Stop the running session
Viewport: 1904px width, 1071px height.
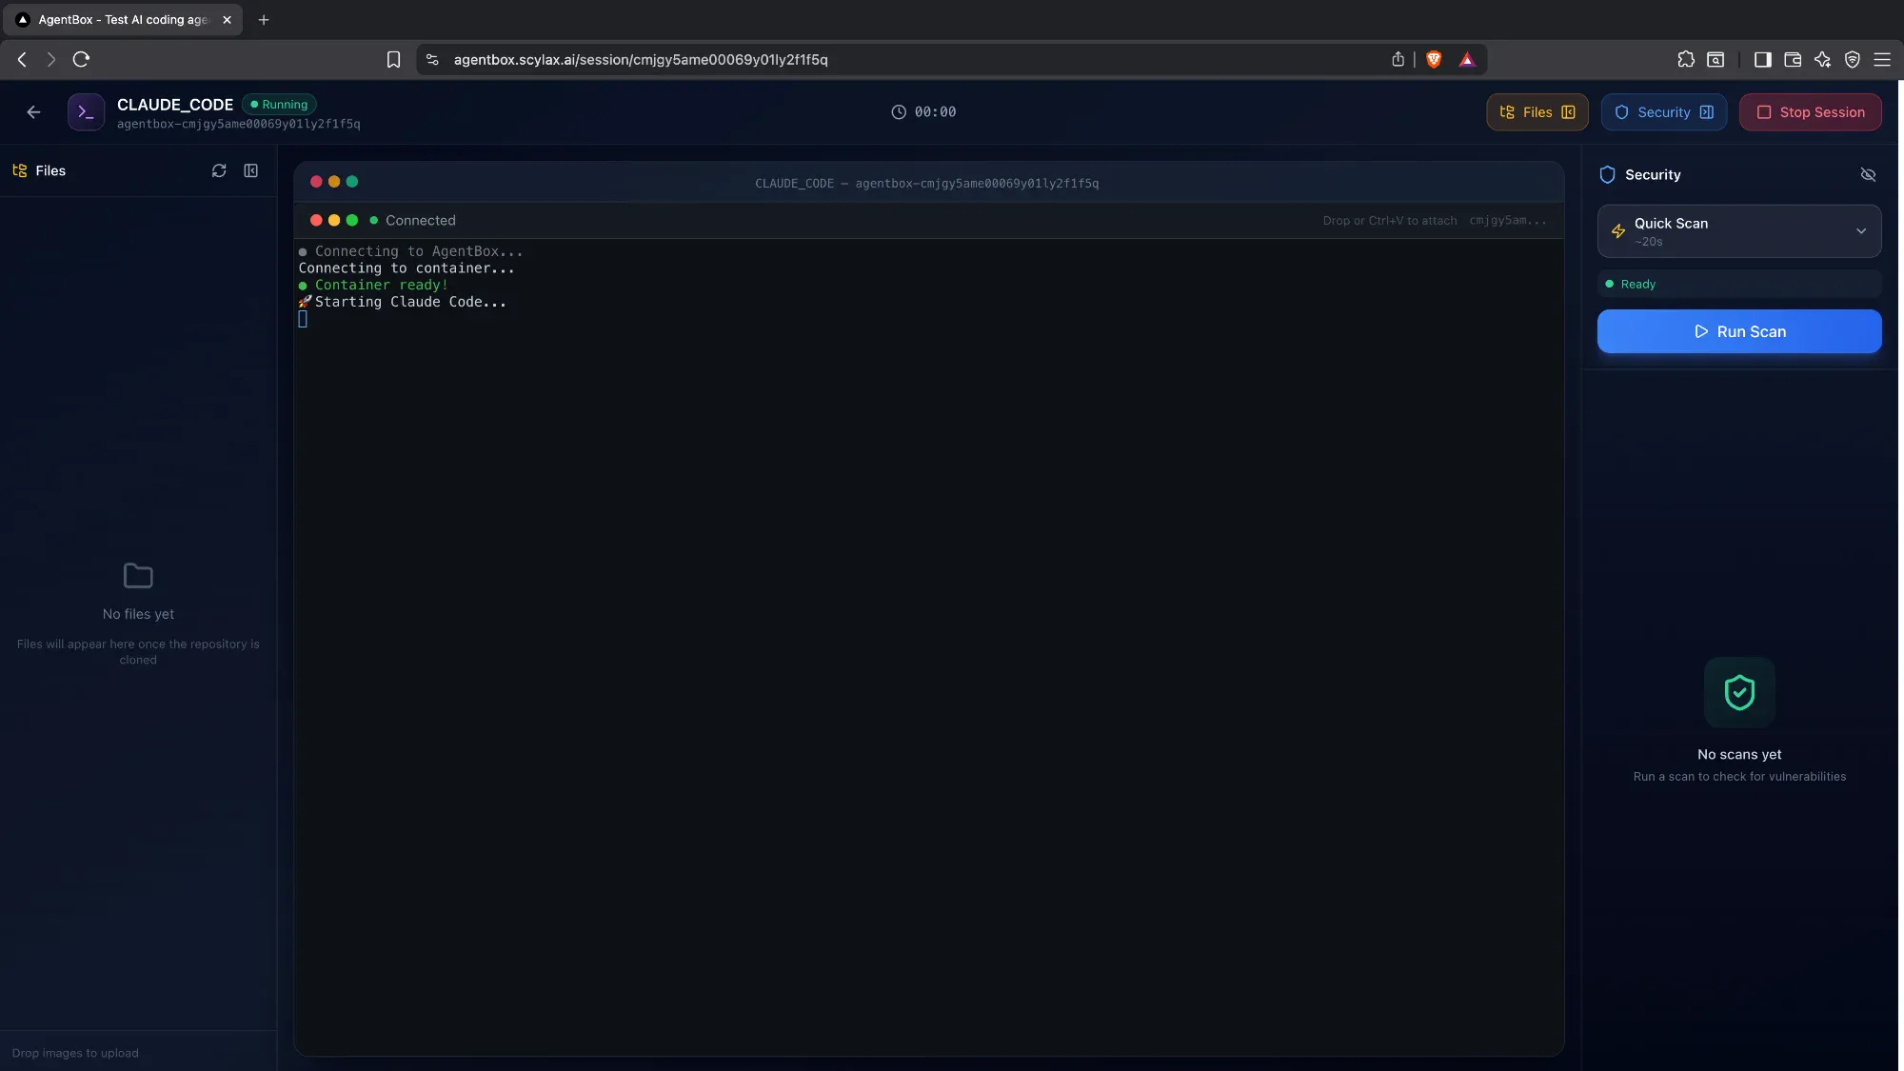click(1810, 112)
